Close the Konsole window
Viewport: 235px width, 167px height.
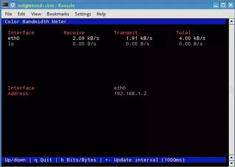pos(231,5)
